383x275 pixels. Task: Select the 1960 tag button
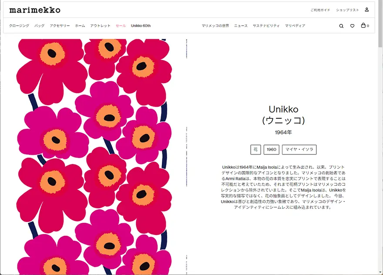pos(272,150)
